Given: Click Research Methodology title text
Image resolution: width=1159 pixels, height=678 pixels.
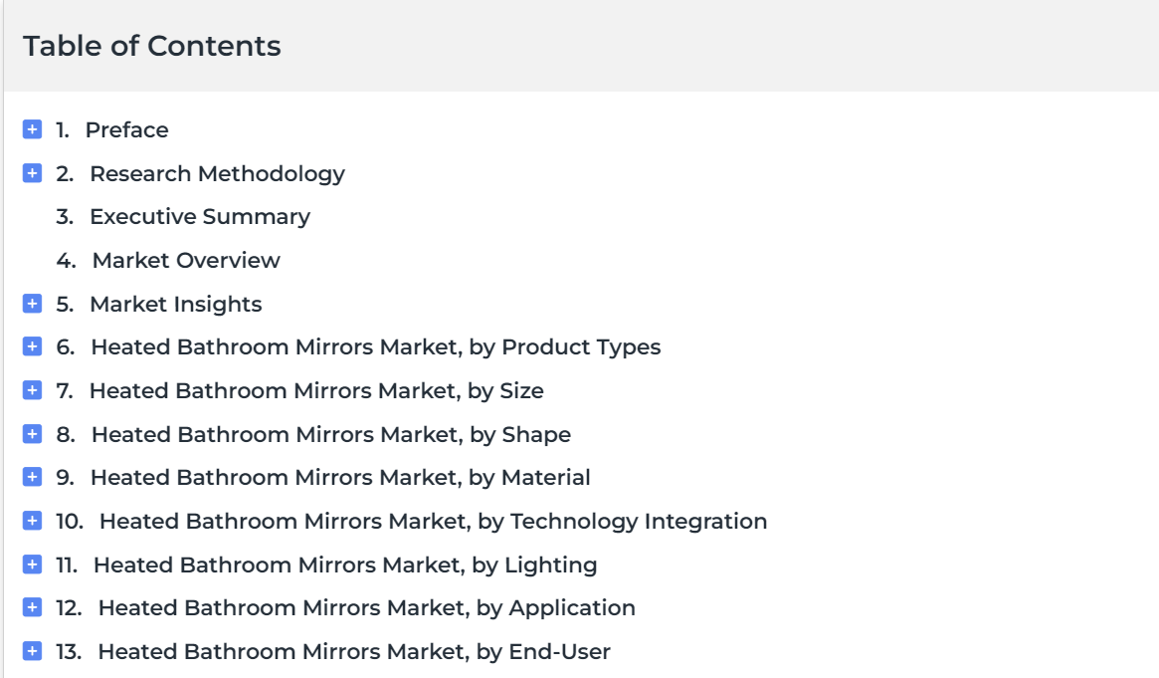Looking at the screenshot, I should click(217, 174).
